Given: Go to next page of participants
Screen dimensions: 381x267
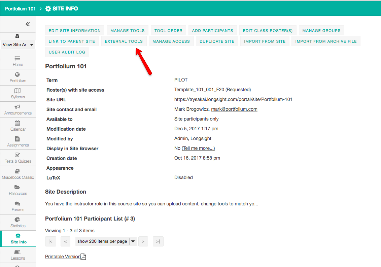Looking at the screenshot, I should (x=143, y=241).
